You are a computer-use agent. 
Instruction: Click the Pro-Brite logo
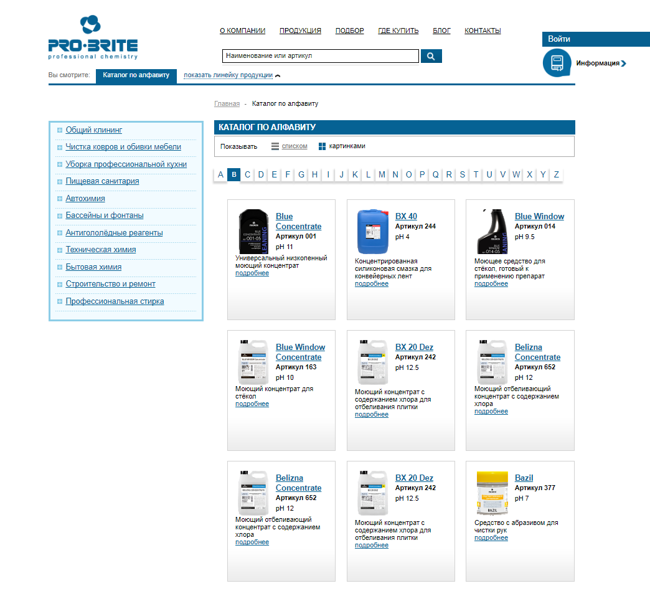click(93, 37)
